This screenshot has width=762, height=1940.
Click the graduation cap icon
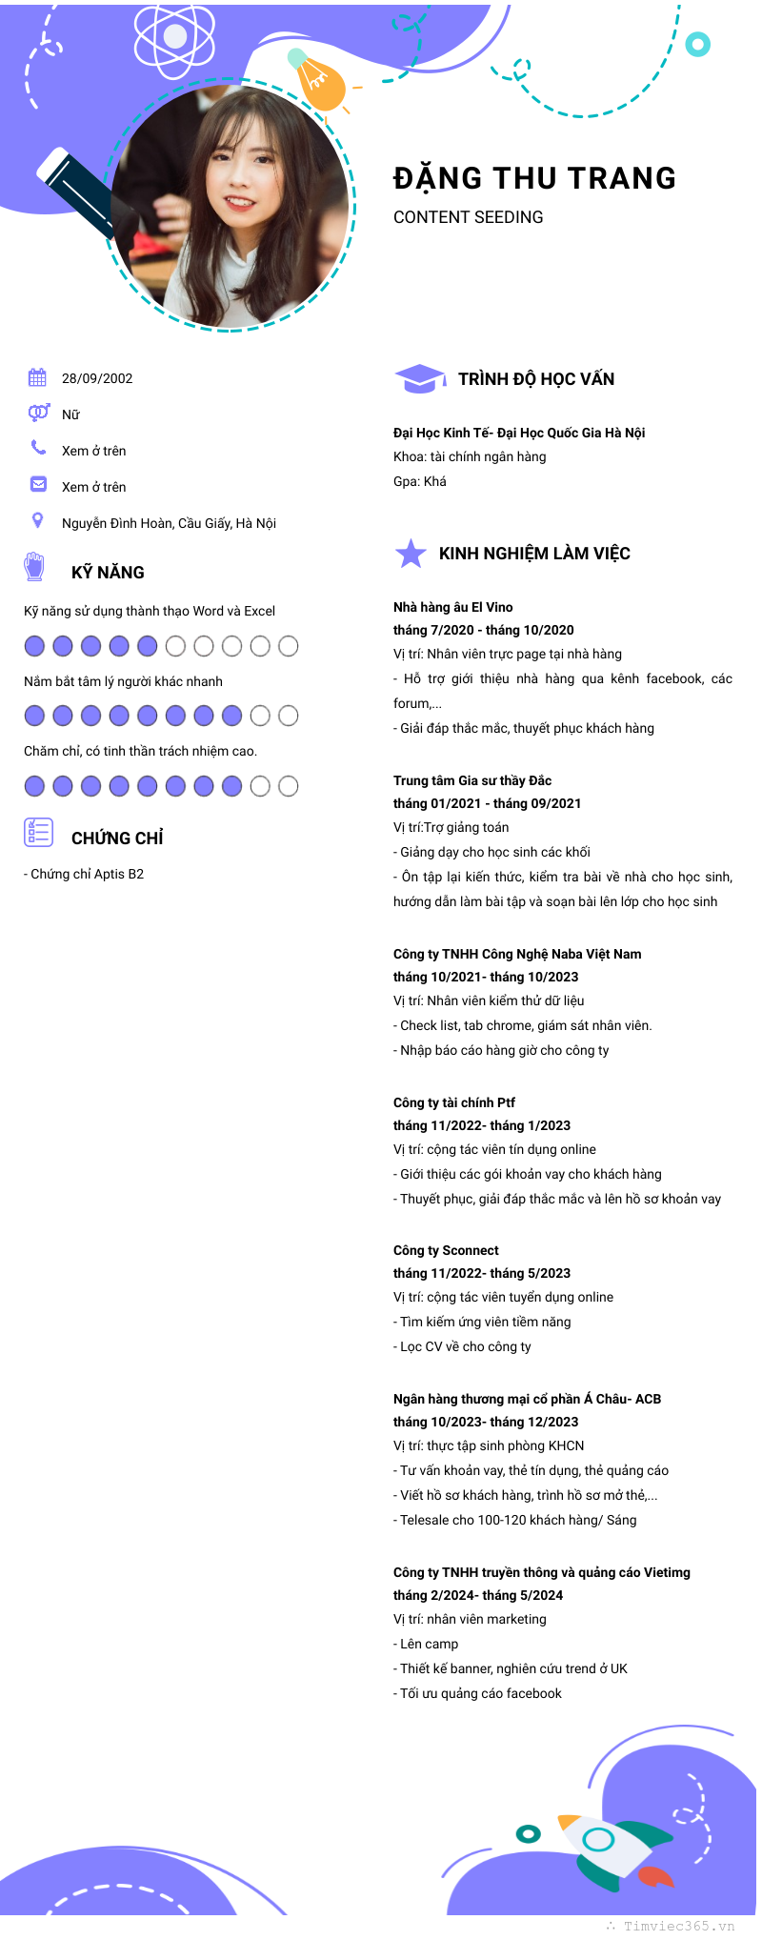[x=420, y=378]
